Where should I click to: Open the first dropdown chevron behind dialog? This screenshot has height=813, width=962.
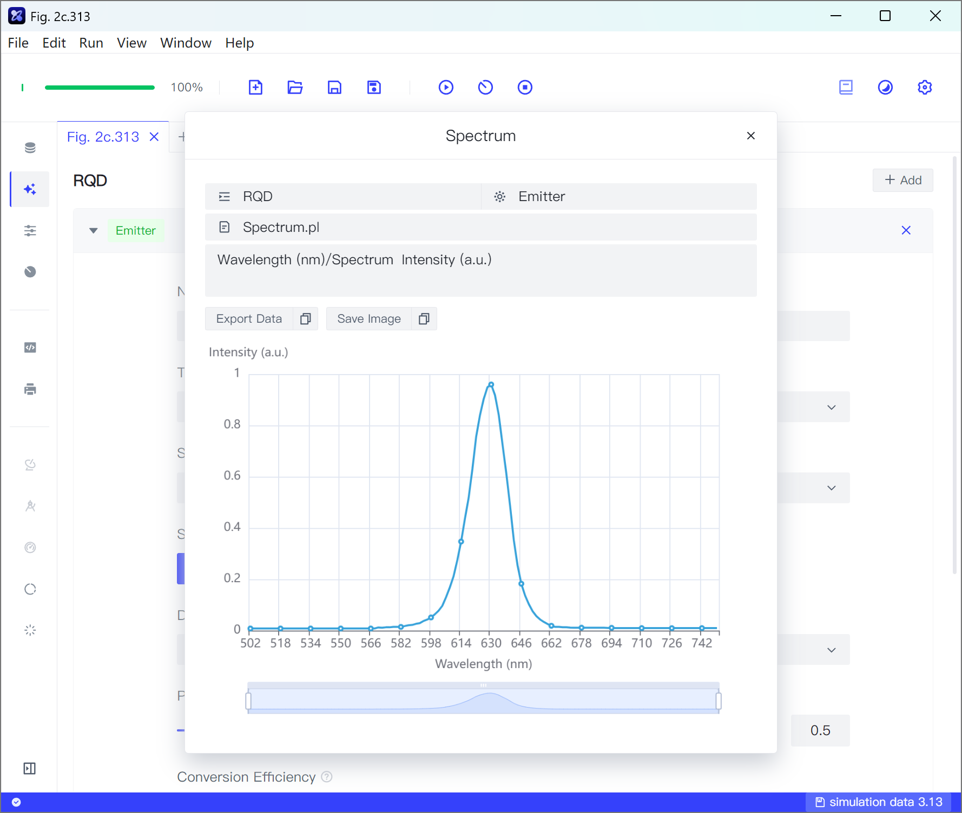pos(832,407)
